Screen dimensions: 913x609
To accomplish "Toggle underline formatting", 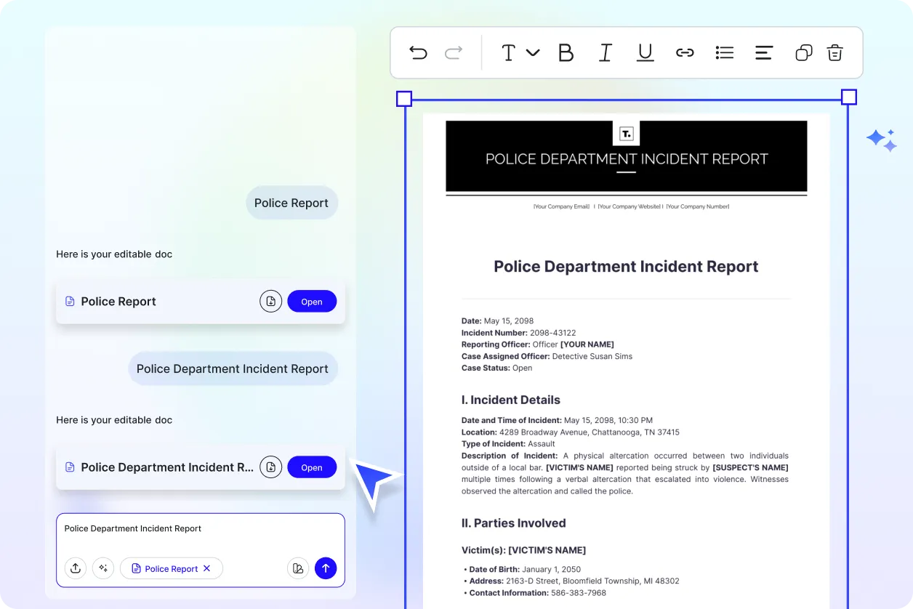I will 645,52.
